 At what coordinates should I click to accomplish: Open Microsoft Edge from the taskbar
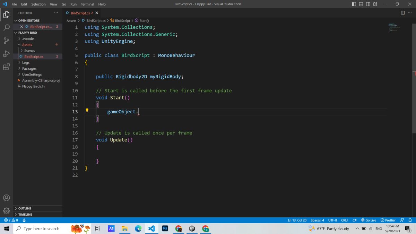(138, 228)
